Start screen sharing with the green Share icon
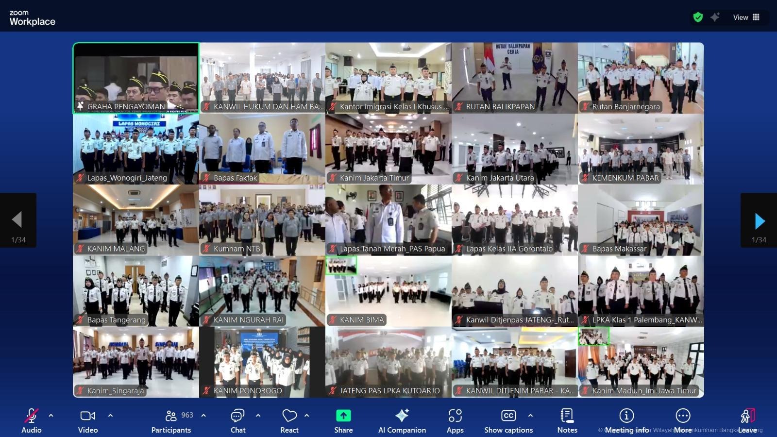The width and height of the screenshot is (777, 437). [x=343, y=416]
